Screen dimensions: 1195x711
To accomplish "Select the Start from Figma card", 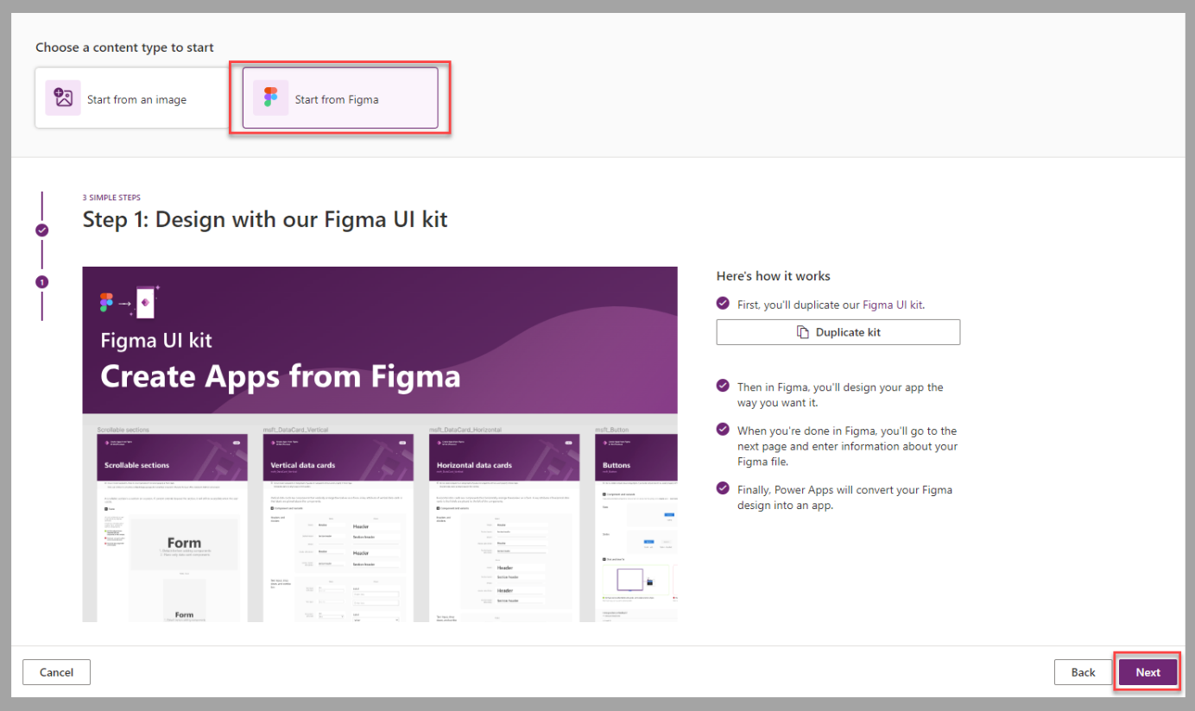I will [x=340, y=98].
